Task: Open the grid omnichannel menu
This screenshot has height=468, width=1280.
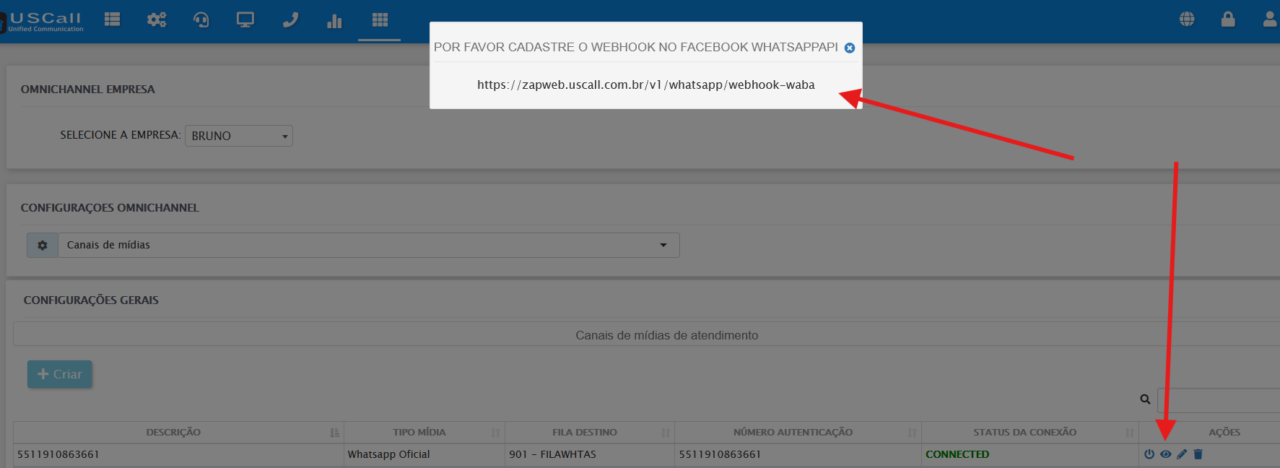Action: pyautogui.click(x=380, y=19)
